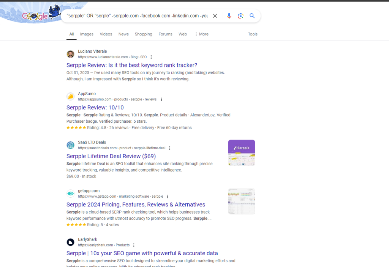389x267 pixels.
Task: Open the search Tools options
Action: click(253, 34)
